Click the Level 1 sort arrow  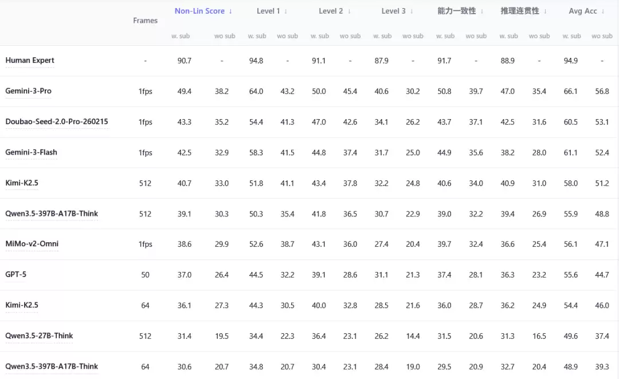285,11
